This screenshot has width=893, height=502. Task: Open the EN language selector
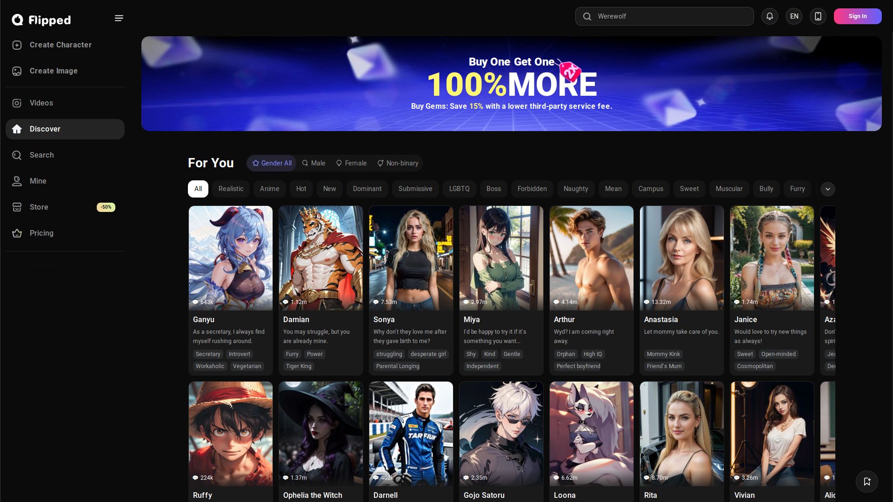(x=794, y=16)
